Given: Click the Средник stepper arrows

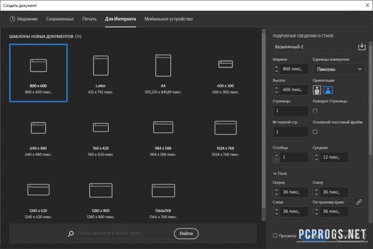Looking at the screenshot, I should [316, 157].
